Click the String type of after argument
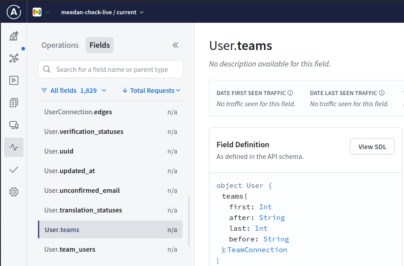Viewport: 404px width, 266px height. coord(272,218)
